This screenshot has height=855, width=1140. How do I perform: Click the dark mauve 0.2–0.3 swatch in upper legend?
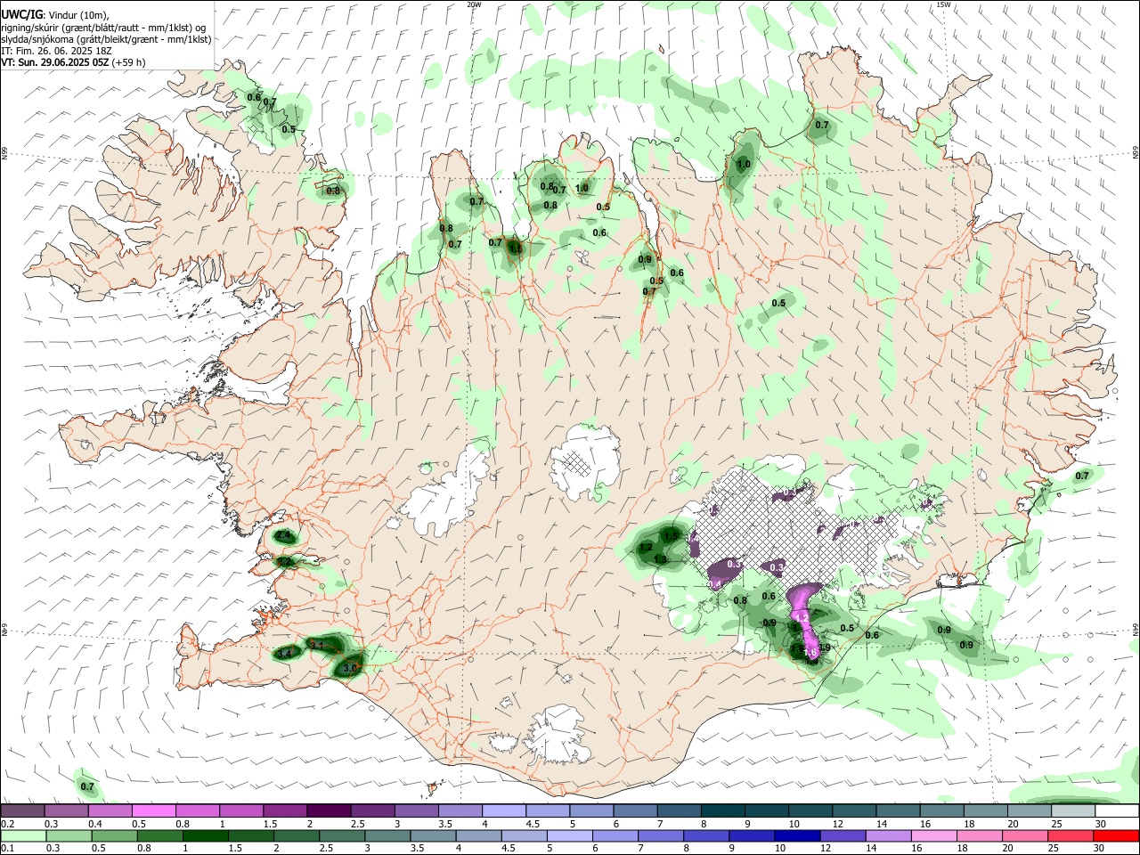point(23,810)
